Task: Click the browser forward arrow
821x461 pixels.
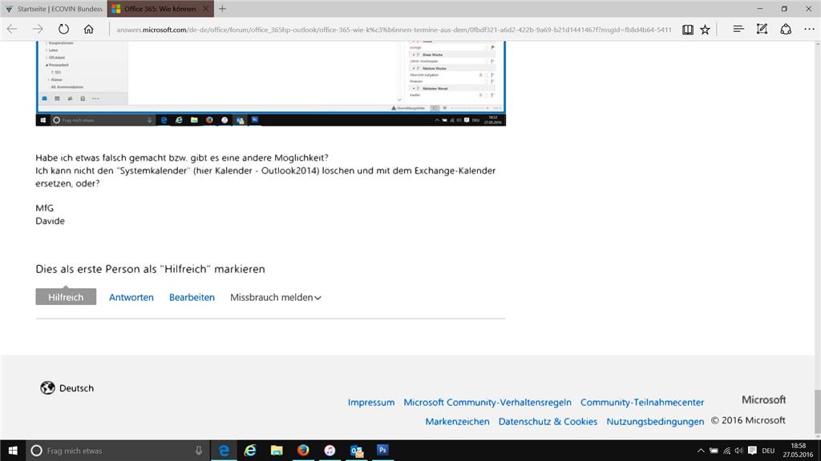Action: click(38, 30)
